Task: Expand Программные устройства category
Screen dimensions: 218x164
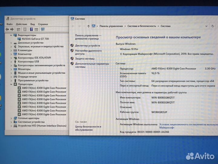Action: [11, 80]
